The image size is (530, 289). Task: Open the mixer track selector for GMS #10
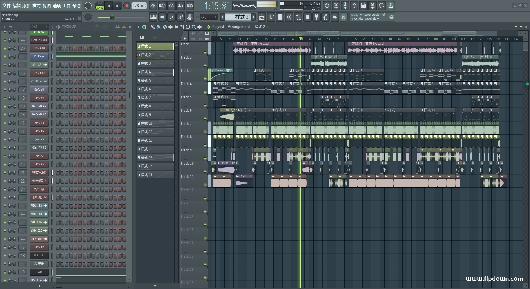(23, 48)
